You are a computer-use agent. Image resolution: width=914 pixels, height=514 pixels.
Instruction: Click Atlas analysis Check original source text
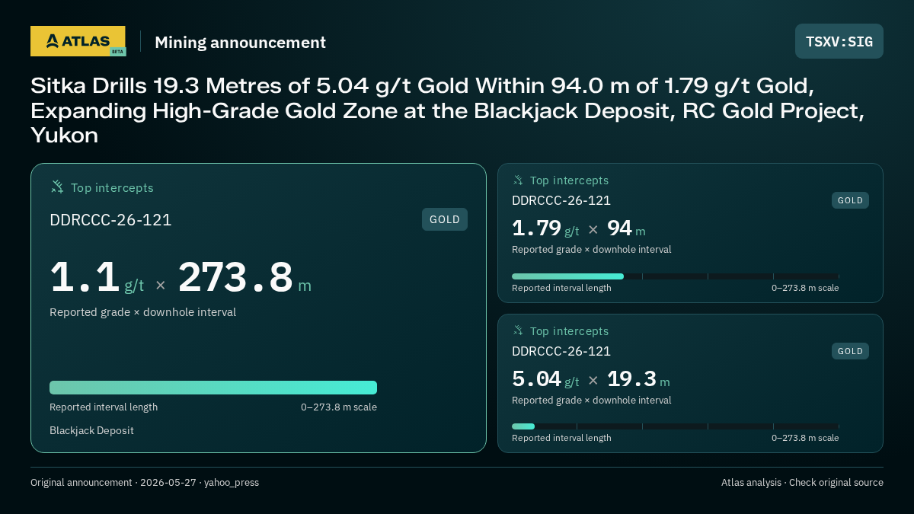(802, 483)
